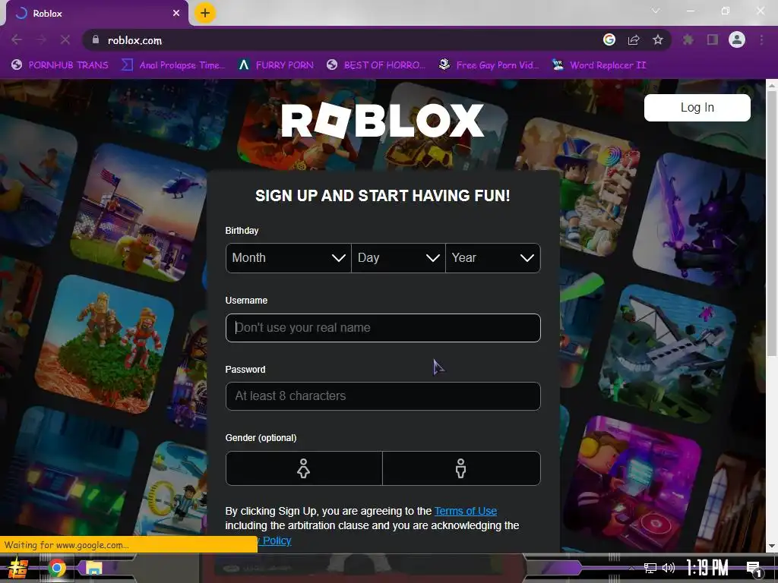Select the female gender option
778x583 pixels.
click(x=304, y=468)
